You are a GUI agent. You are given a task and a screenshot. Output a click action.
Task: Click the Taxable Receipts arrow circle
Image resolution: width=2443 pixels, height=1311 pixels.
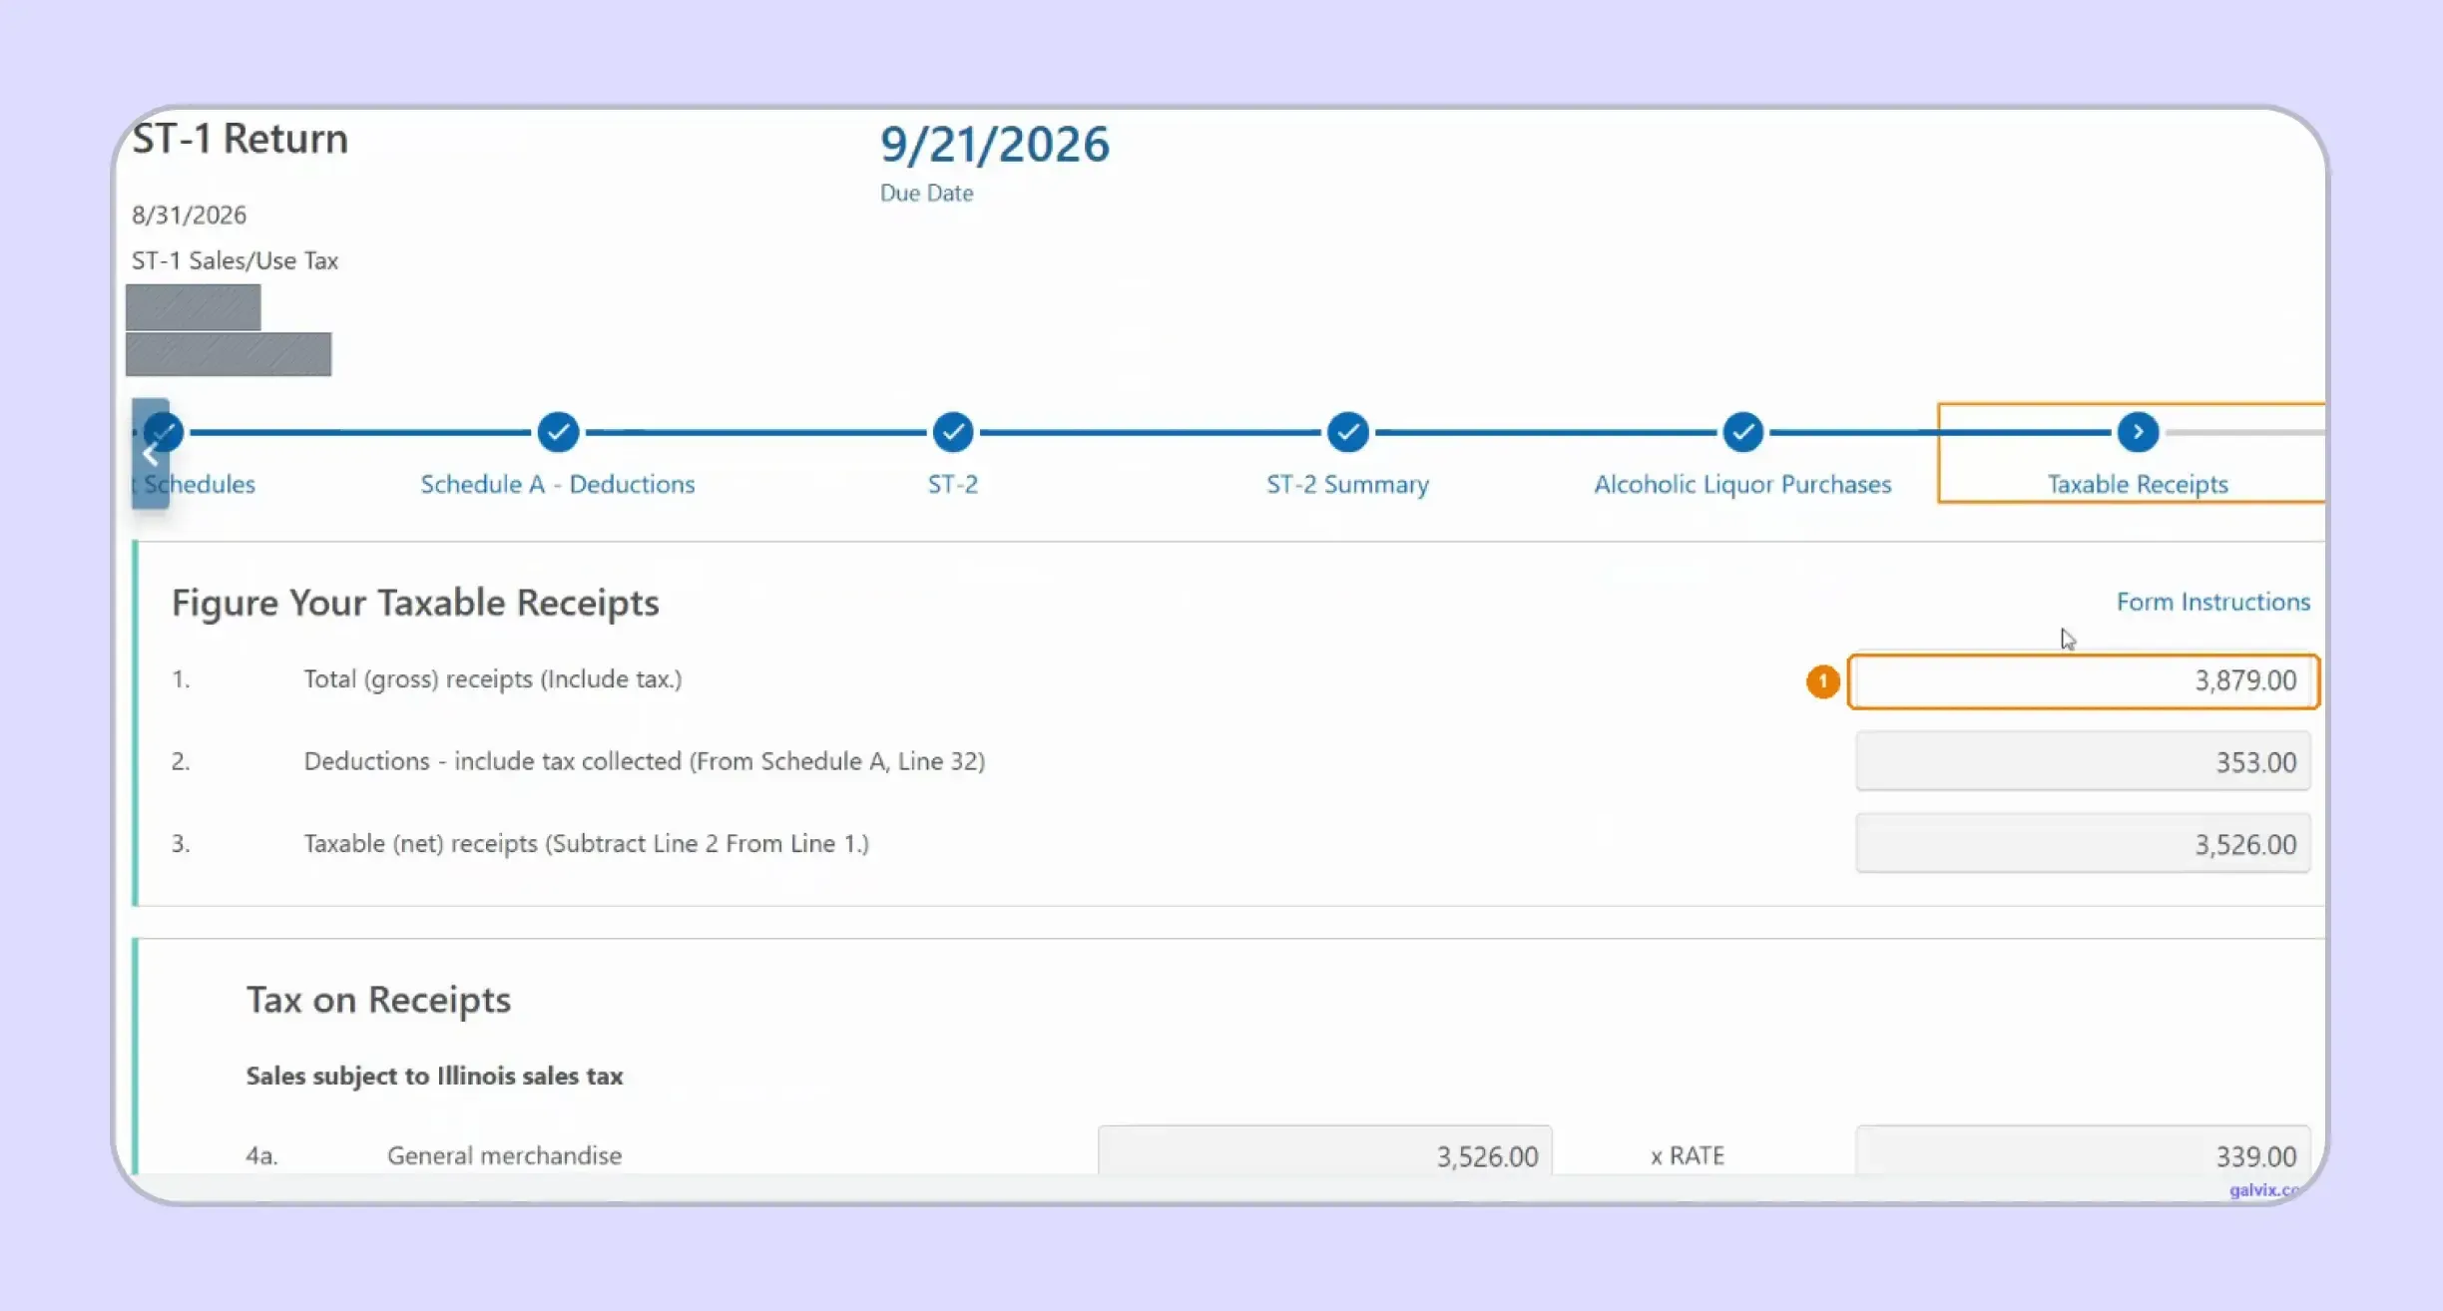pyautogui.click(x=2138, y=432)
